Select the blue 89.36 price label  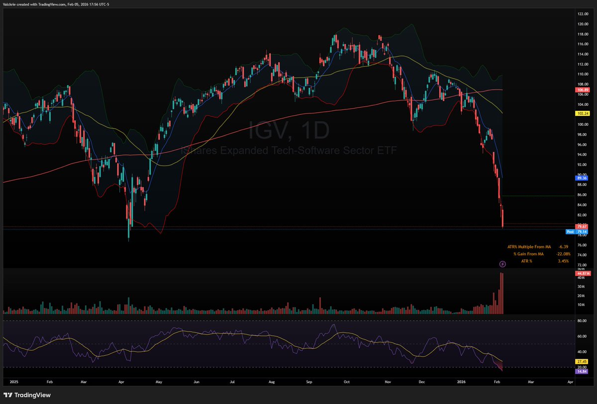pos(582,177)
